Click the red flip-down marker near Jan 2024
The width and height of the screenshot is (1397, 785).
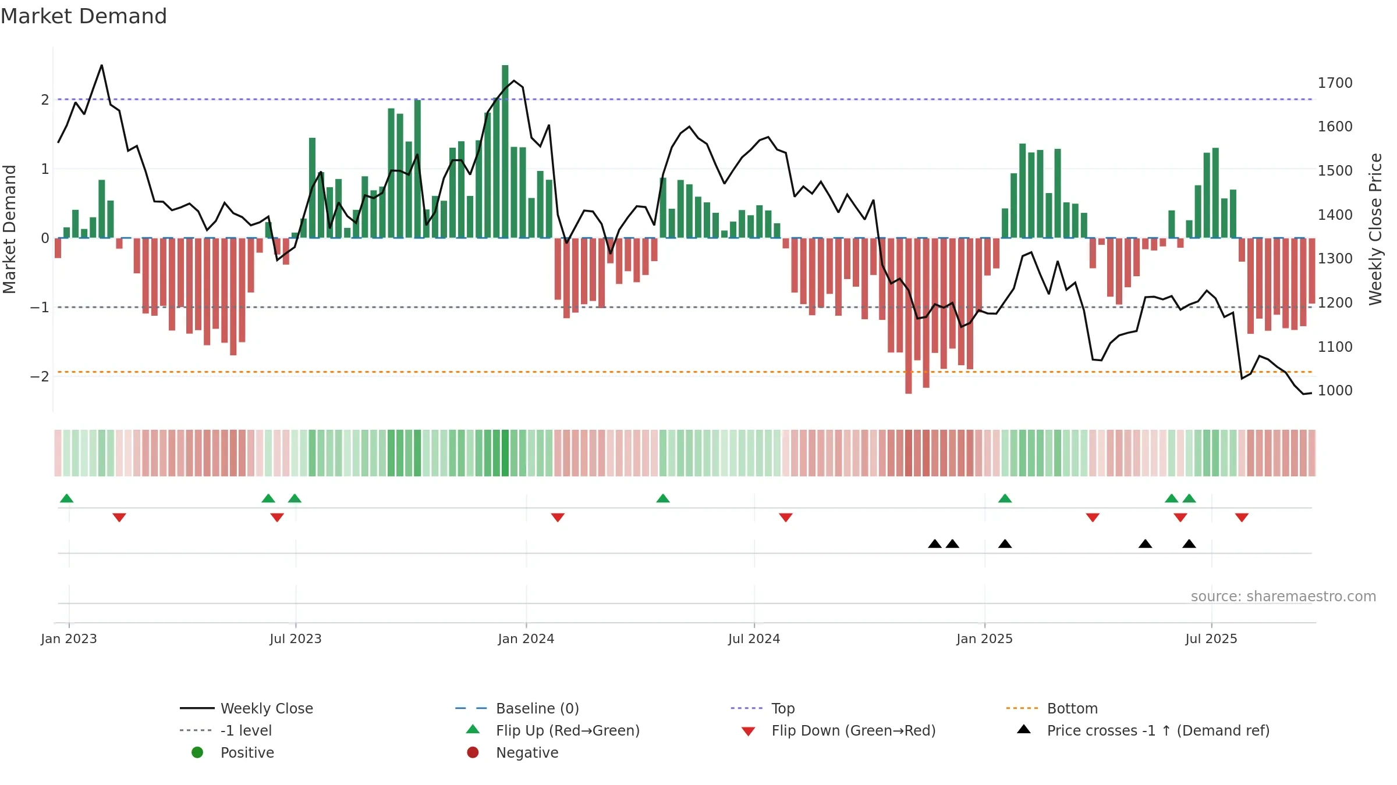pos(558,518)
